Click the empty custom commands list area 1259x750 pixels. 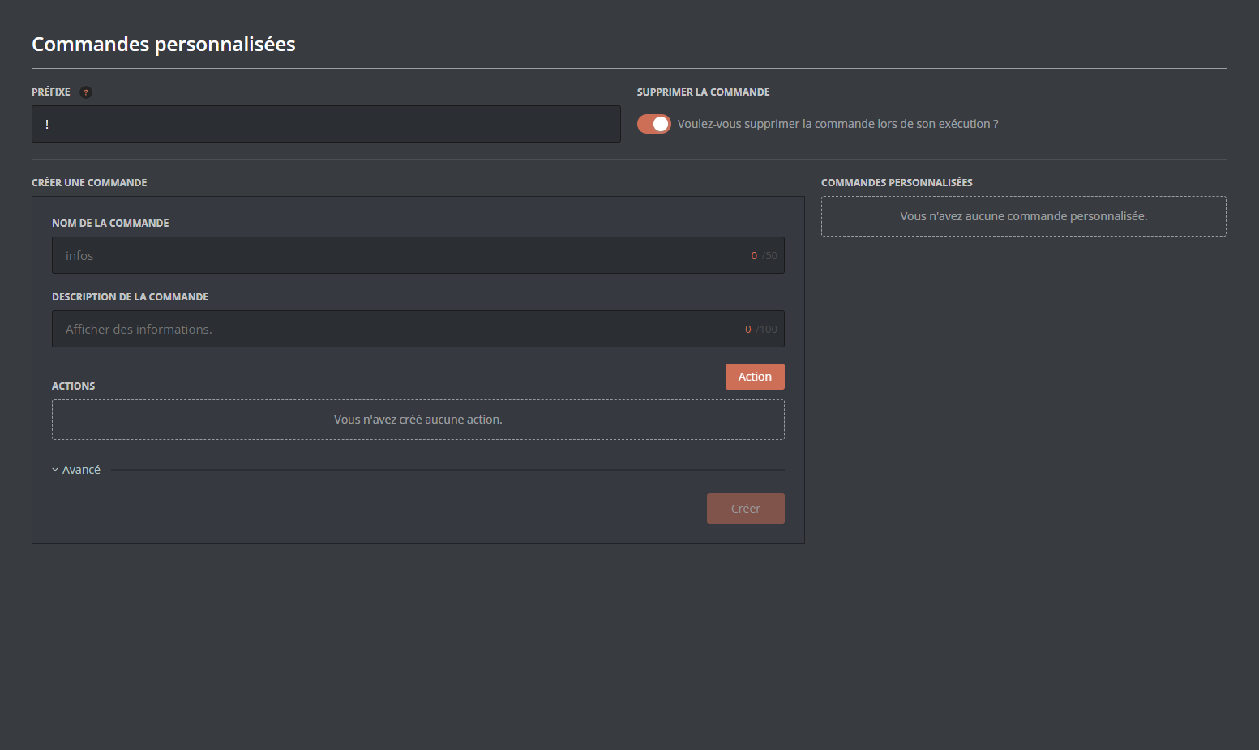[x=1023, y=216]
